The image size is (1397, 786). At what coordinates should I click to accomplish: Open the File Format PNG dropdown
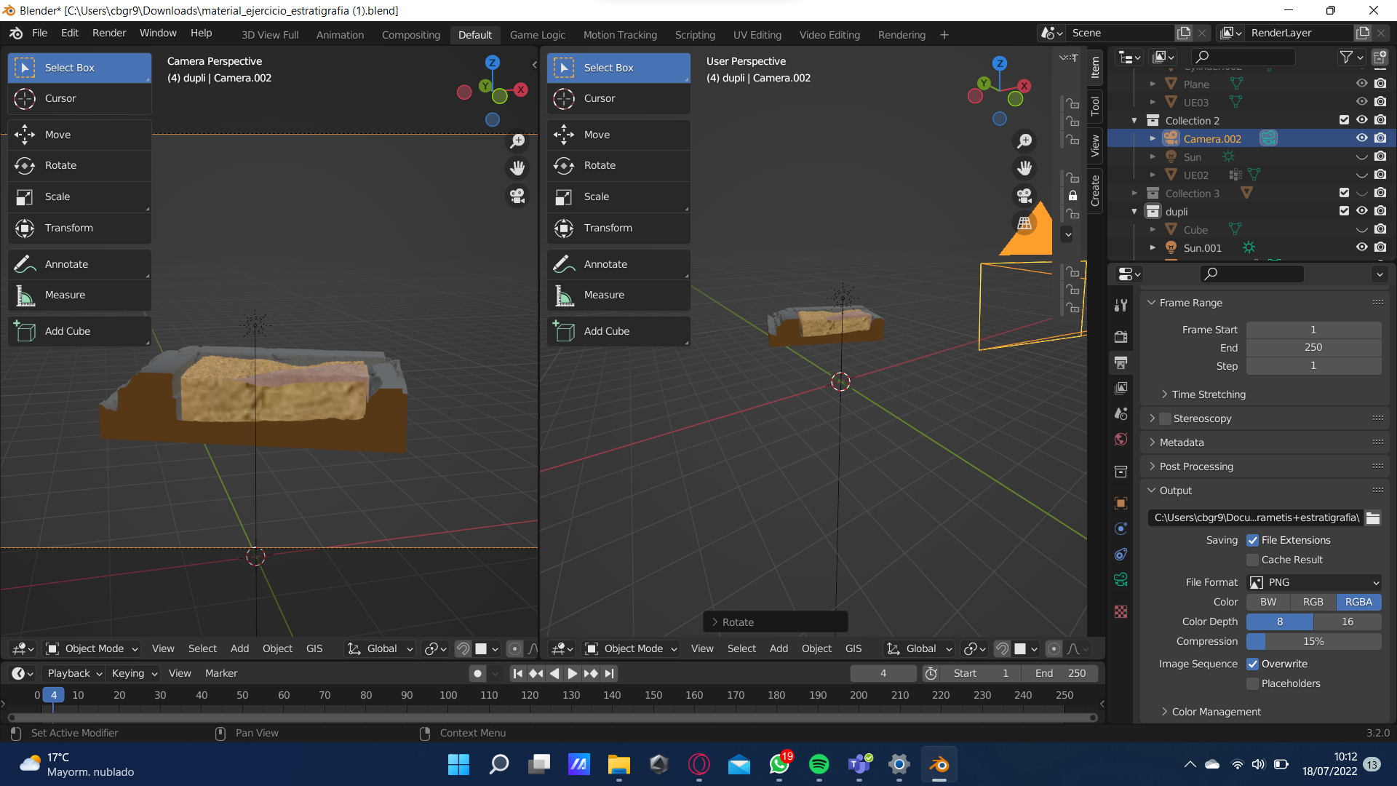(1314, 582)
